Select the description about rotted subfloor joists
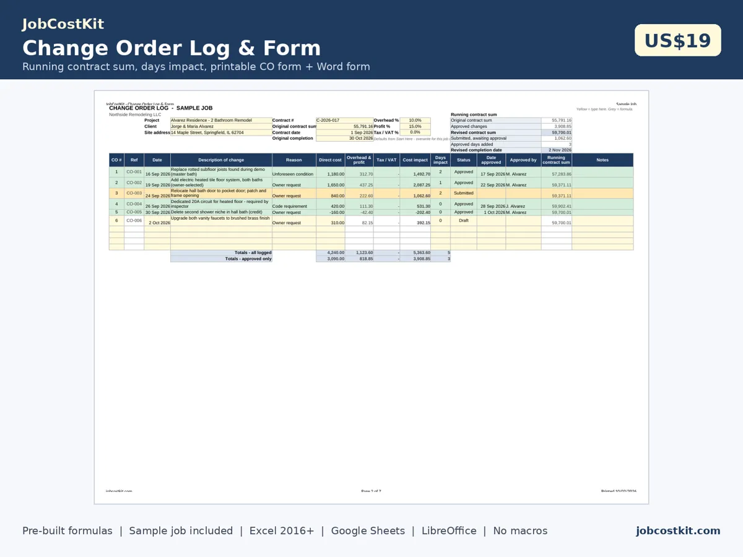 (x=221, y=172)
